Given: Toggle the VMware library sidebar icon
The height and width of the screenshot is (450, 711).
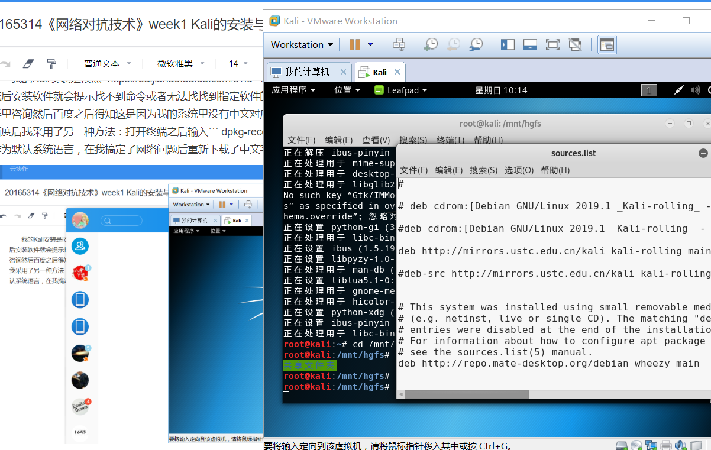Looking at the screenshot, I should point(508,44).
